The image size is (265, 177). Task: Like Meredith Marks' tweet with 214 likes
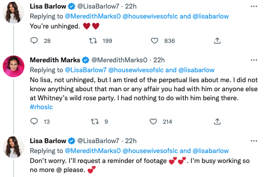(x=153, y=121)
